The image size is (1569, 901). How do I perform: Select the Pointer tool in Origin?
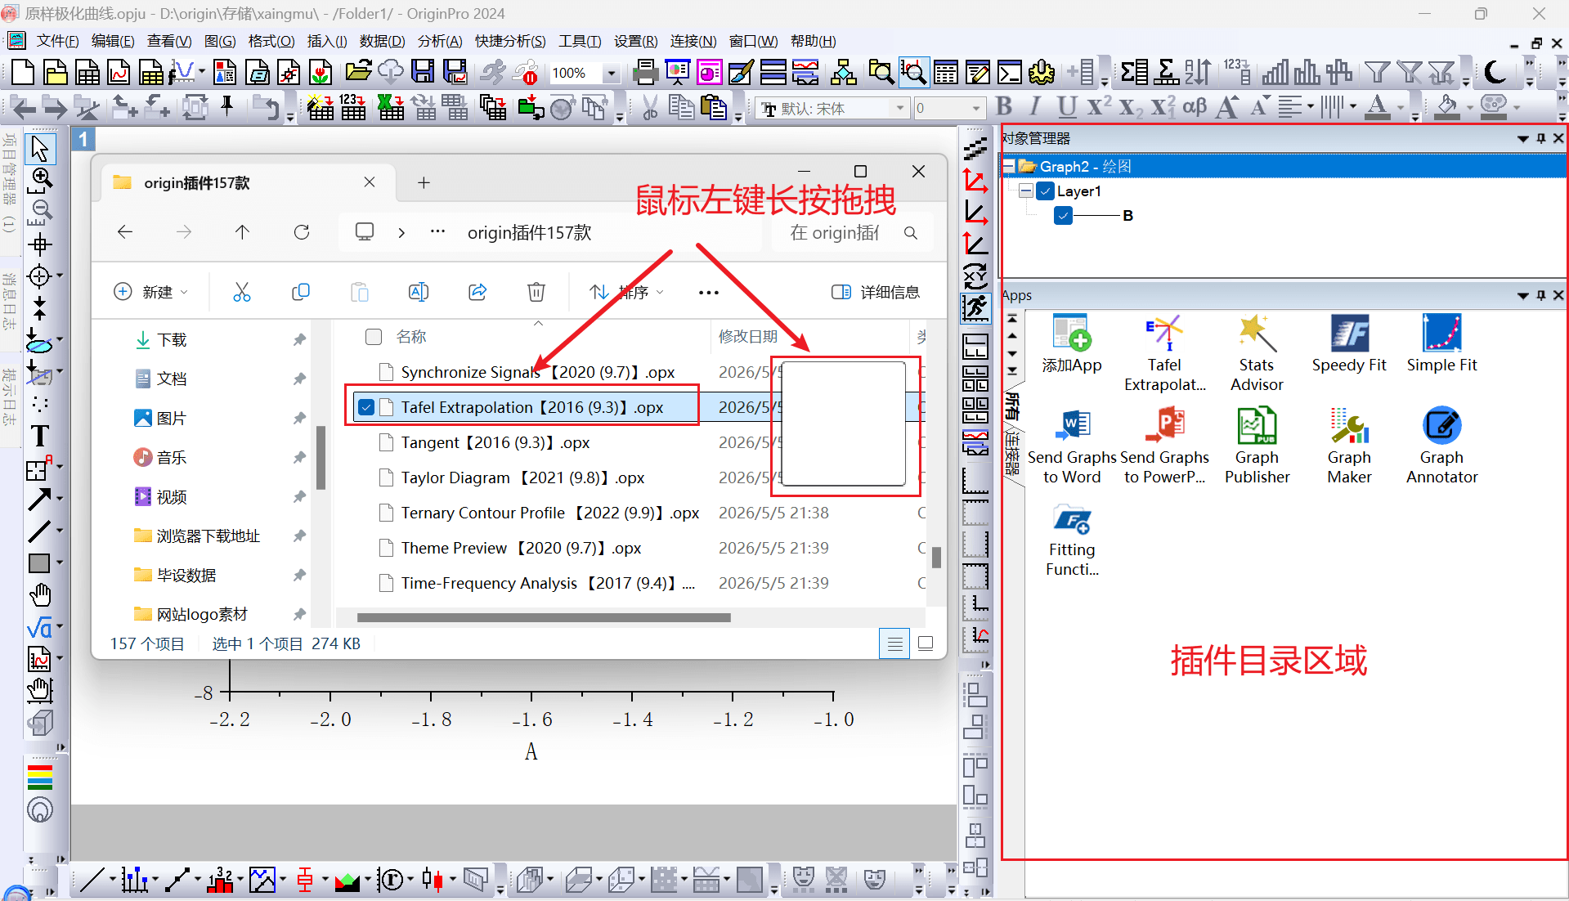[x=39, y=149]
